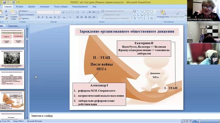Open the Анимация ribbon tab
This screenshot has width=220, height=123.
click(x=44, y=6)
